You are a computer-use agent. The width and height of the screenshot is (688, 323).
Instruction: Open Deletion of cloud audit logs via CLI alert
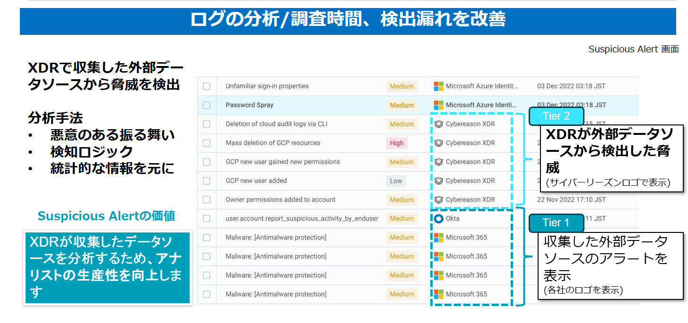coord(277,124)
